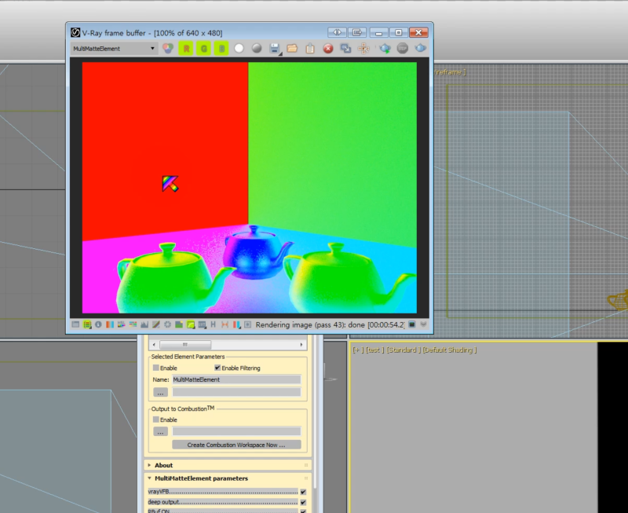This screenshot has height=513, width=628.
Task: Switch to the alpha channel view
Action: coord(239,48)
